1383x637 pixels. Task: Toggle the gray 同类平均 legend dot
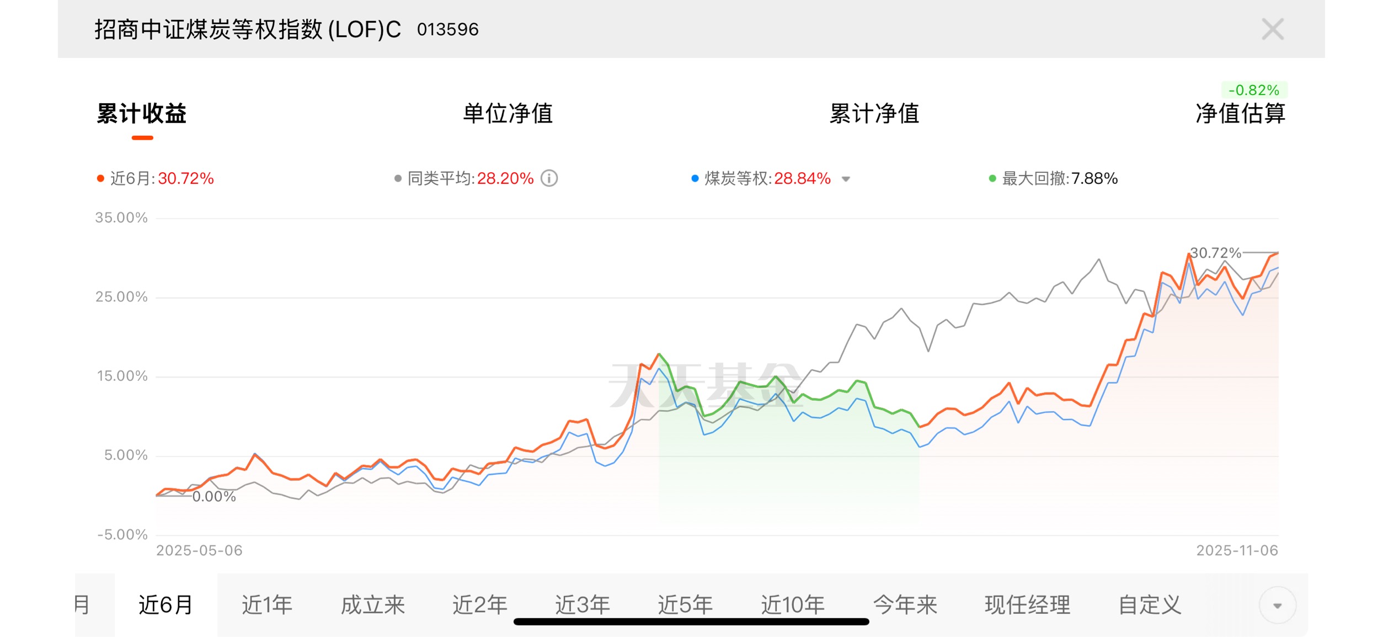tap(398, 178)
